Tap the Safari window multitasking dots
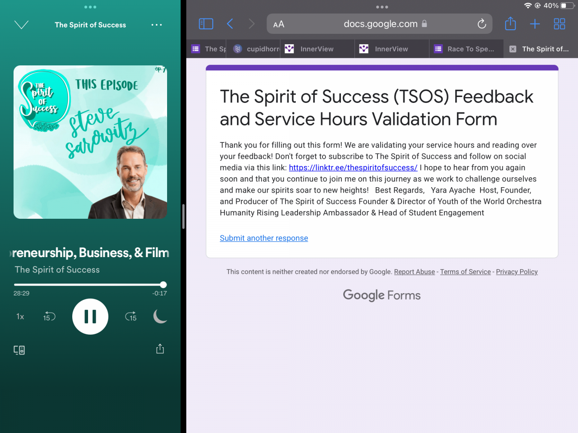 click(382, 7)
